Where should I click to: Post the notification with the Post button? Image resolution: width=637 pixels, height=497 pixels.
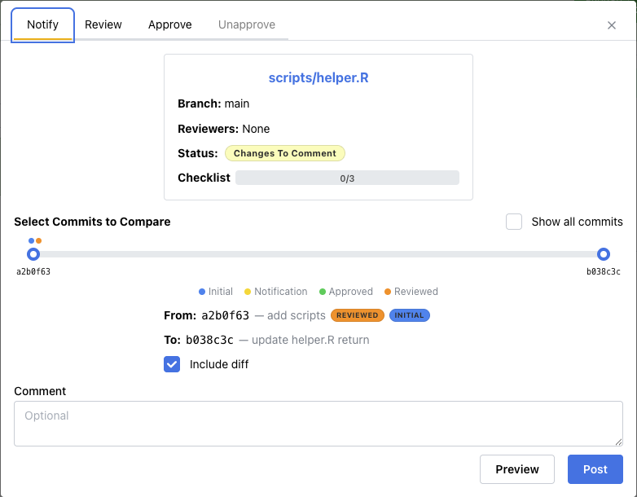coord(595,469)
